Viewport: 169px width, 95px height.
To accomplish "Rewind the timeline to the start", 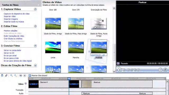I will 21,75.
